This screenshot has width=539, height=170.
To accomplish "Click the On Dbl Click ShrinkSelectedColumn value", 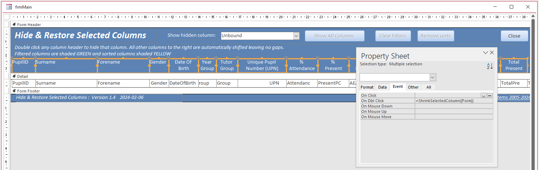I will [x=454, y=101].
